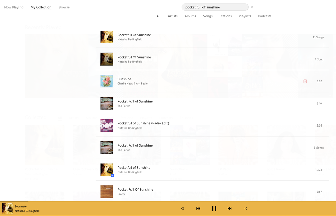Pause the currently playing song
336x216 pixels.
pos(214,209)
